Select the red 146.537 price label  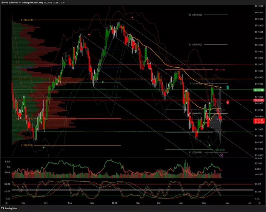tap(259, 100)
